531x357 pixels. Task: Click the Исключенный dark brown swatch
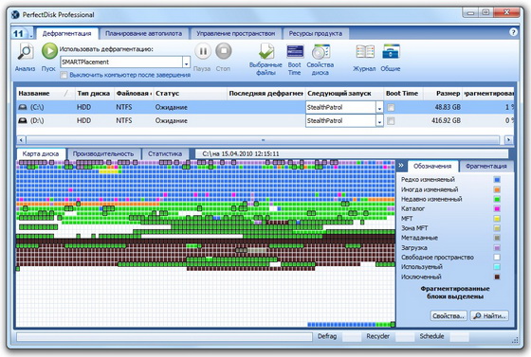(x=497, y=277)
